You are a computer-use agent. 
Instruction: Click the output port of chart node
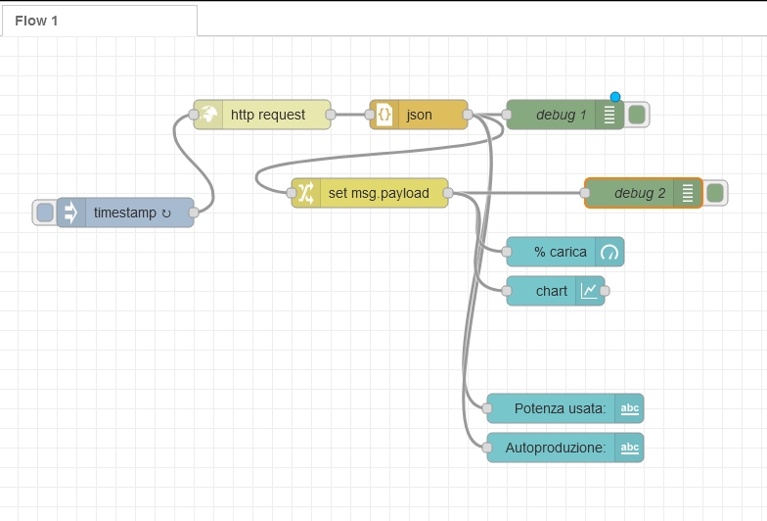pos(605,291)
